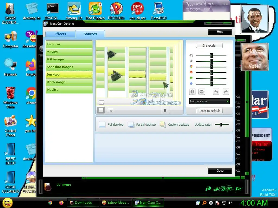278x208 pixels.
Task: Click the ManyCam Options taskbar button
Action: click(148, 203)
